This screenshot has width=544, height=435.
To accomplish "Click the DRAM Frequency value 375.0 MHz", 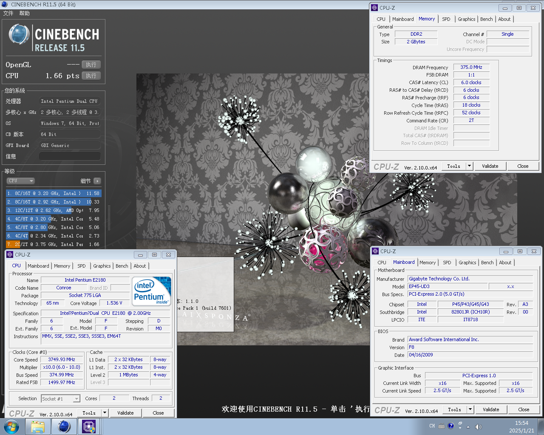I will (x=471, y=67).
